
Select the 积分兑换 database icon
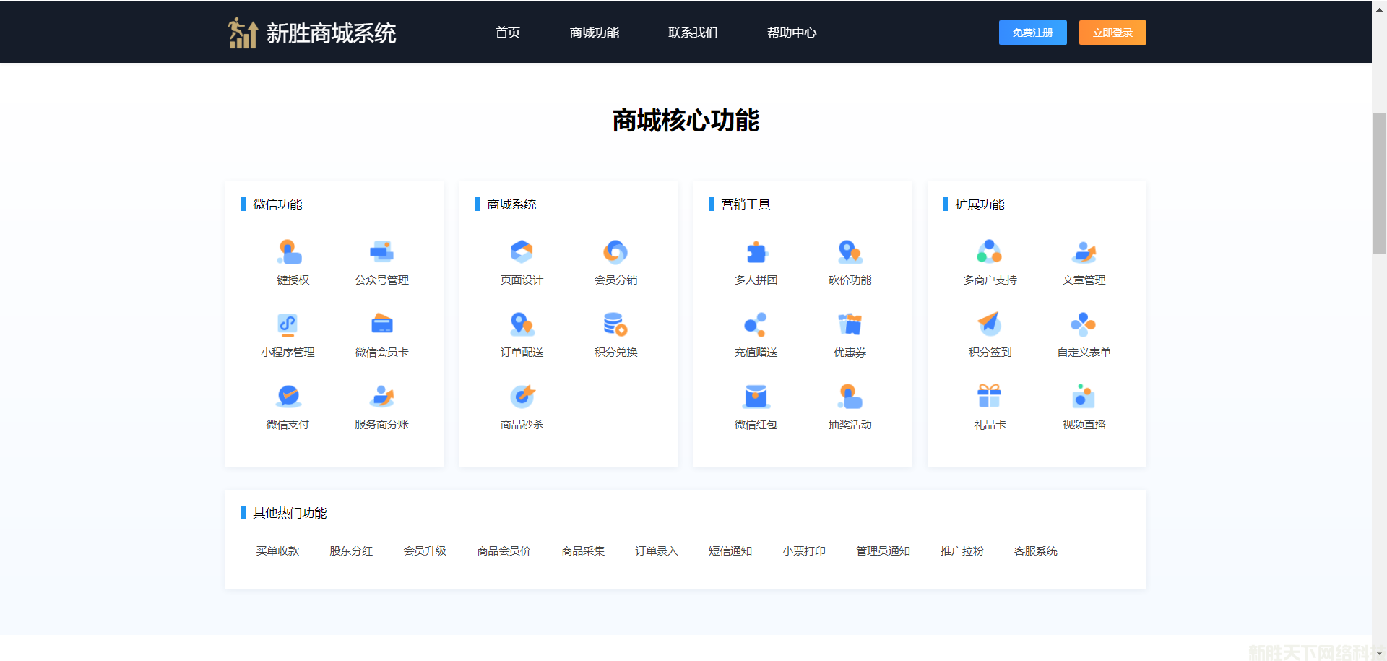pyautogui.click(x=615, y=324)
